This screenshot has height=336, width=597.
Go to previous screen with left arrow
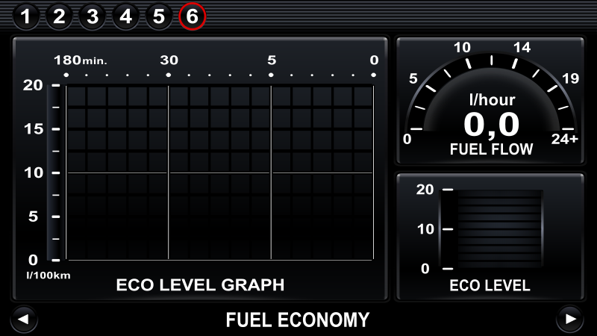[24, 320]
